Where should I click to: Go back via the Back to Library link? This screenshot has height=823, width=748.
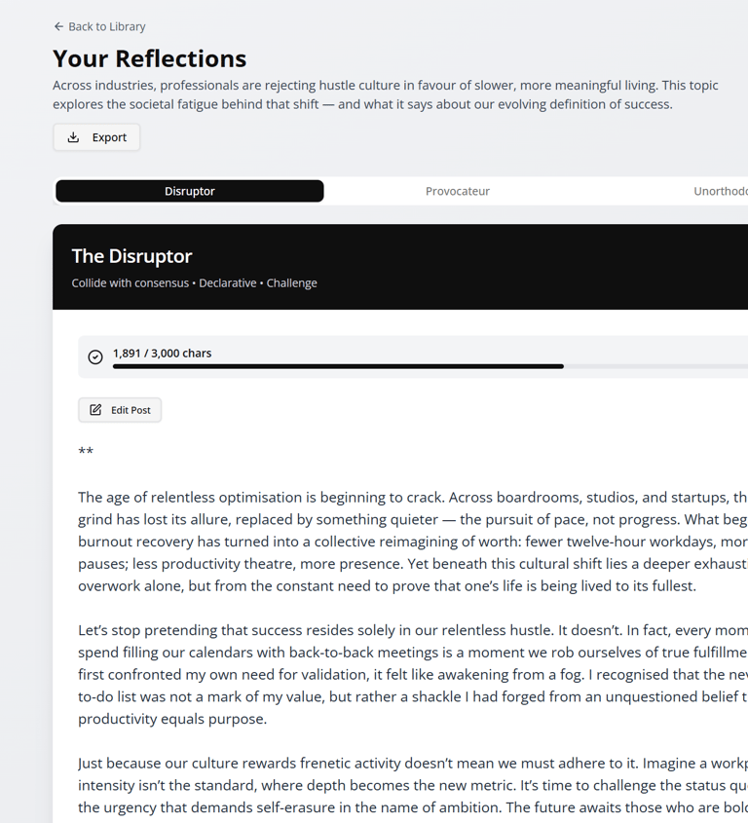coord(106,26)
